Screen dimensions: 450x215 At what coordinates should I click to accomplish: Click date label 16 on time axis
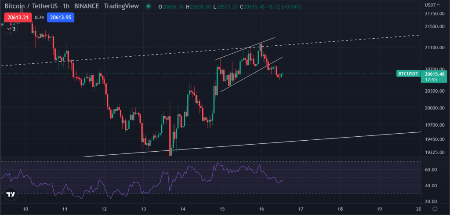coord(261,209)
